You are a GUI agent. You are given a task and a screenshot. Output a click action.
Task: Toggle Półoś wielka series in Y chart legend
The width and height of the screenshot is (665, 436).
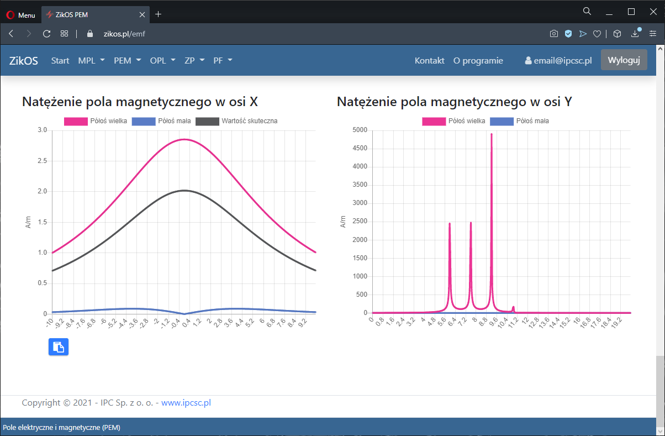point(454,120)
